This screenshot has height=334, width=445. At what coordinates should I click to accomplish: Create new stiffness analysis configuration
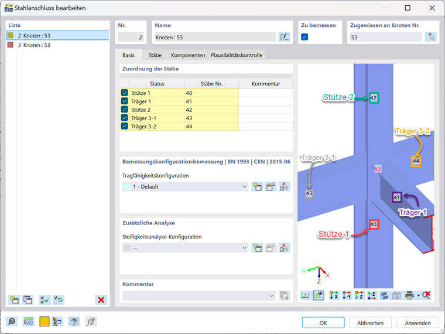pyautogui.click(x=257, y=248)
